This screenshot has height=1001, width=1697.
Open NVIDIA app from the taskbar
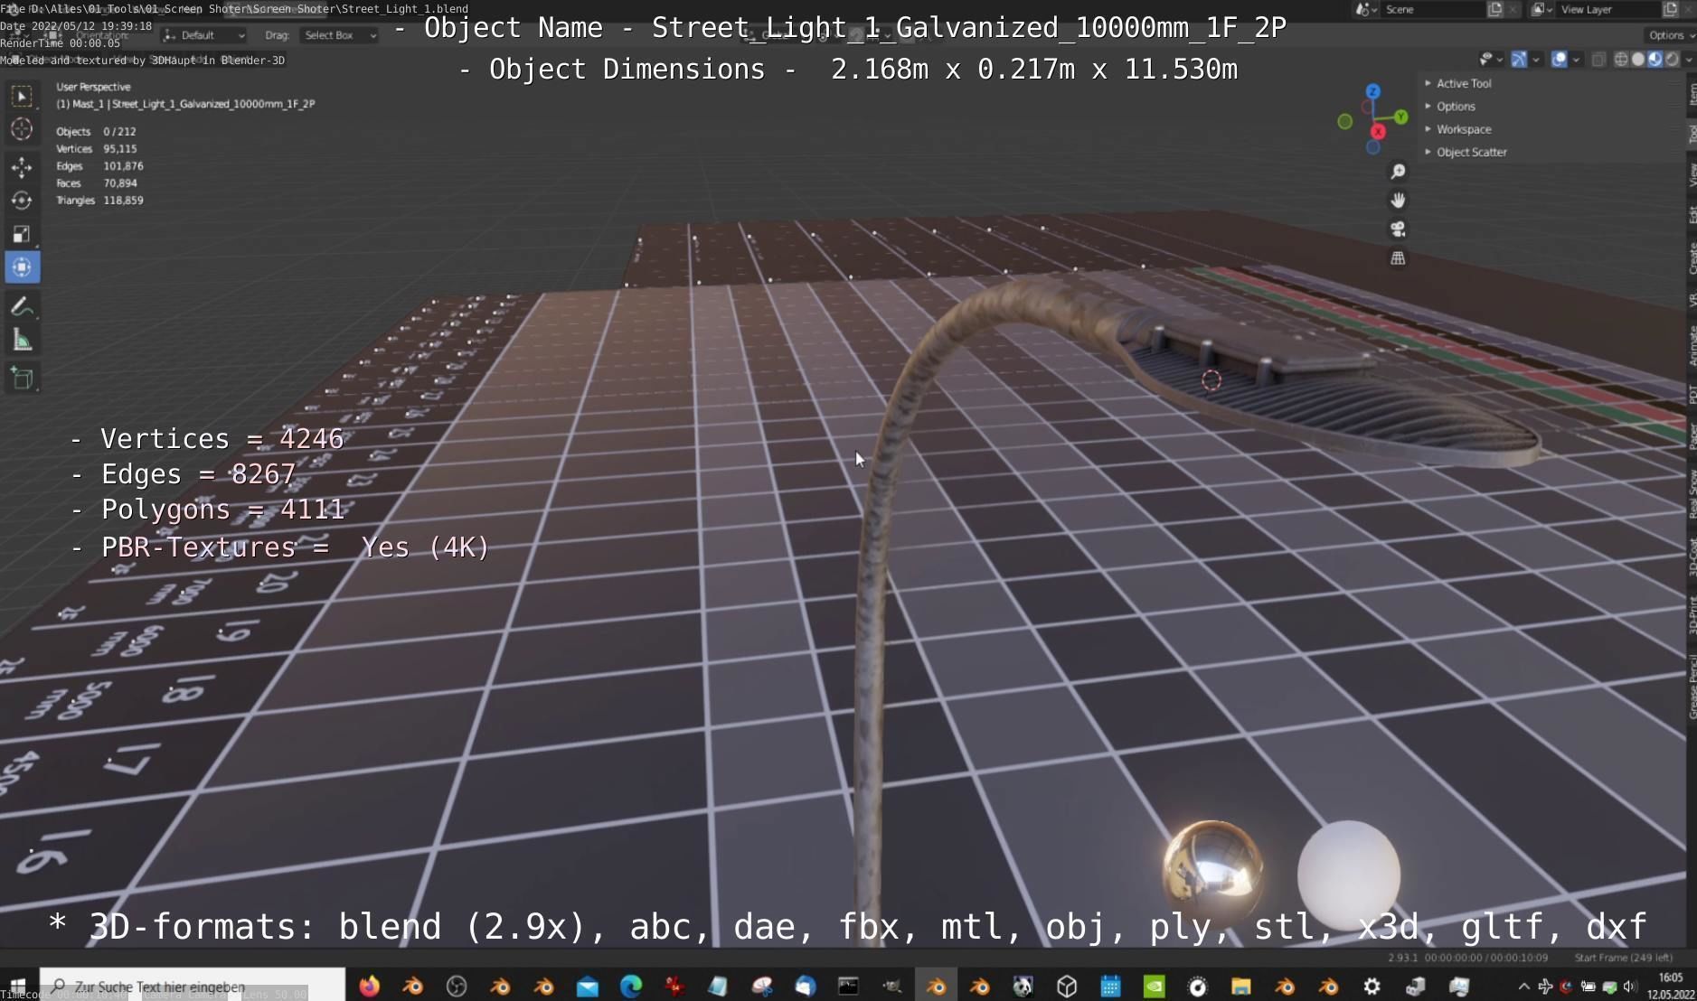1155,986
